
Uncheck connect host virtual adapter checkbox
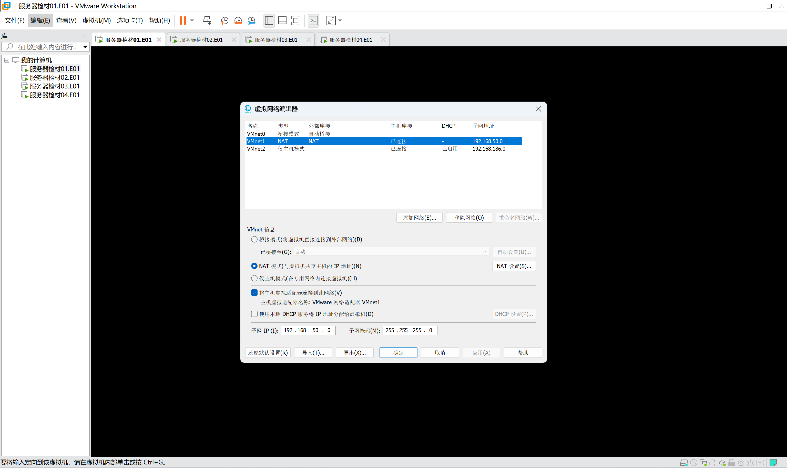point(254,293)
